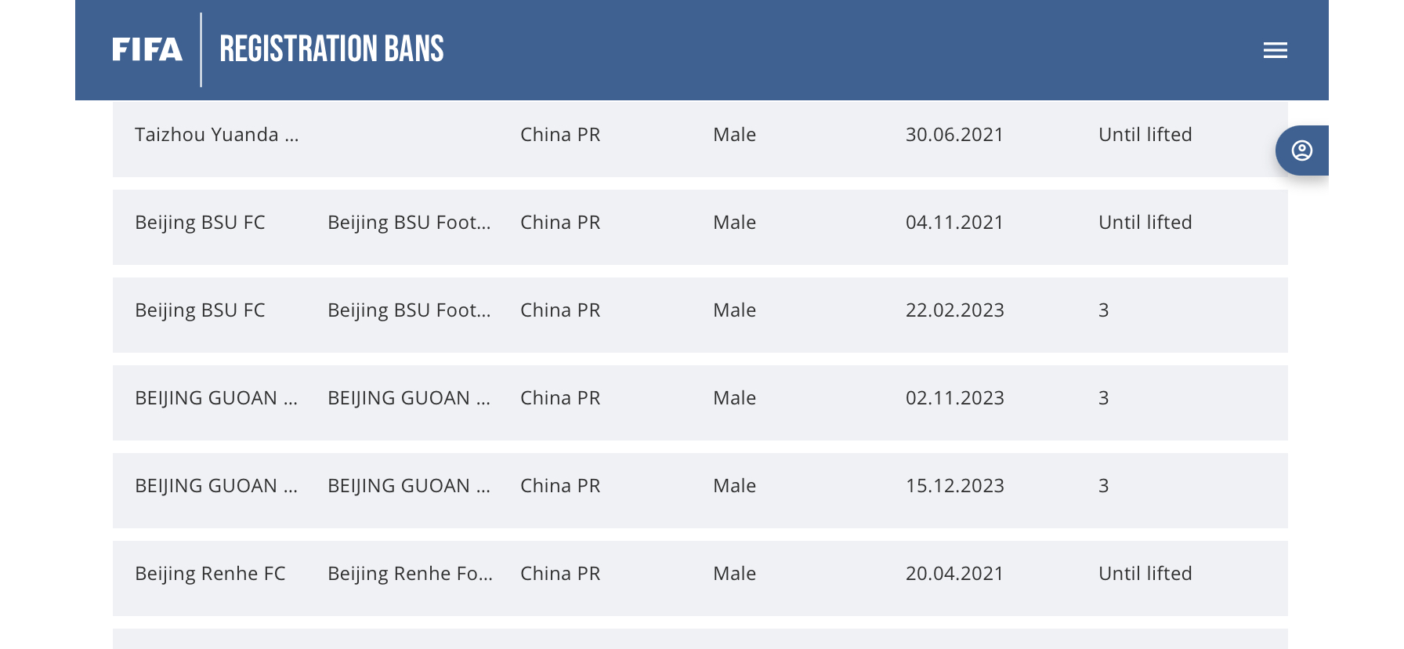The width and height of the screenshot is (1404, 649).
Task: Click the date 20.04.2021
Action: point(954,574)
